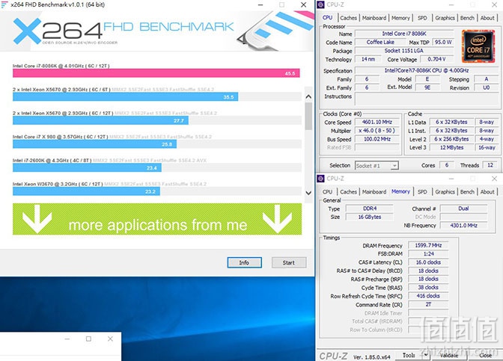Select the SPD tab in lower CPU-Z window
Viewport: 503px width, 361px height.
click(x=422, y=192)
